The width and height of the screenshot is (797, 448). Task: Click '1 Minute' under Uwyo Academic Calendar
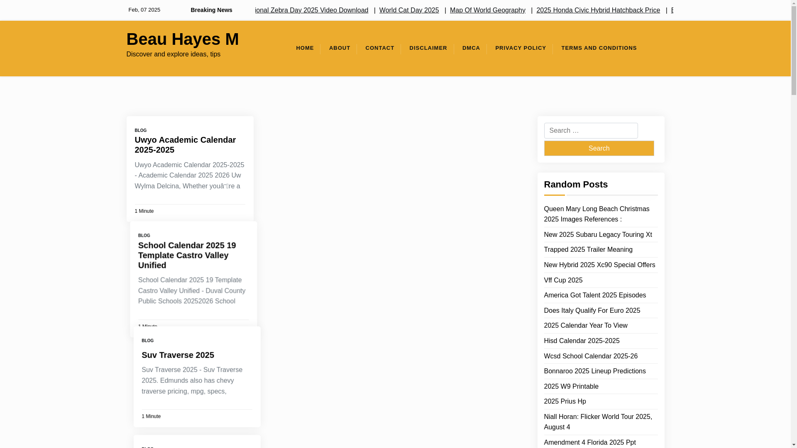pyautogui.click(x=144, y=211)
